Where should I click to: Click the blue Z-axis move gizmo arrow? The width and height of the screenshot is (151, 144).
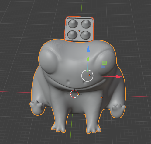pyautogui.click(x=88, y=49)
